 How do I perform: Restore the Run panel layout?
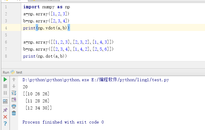[5, 101]
